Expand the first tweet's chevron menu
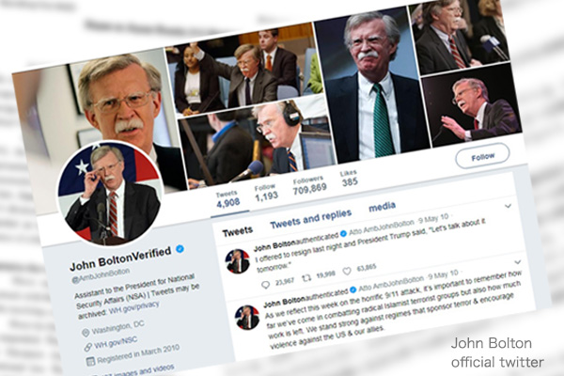564x376 pixels. (508, 206)
